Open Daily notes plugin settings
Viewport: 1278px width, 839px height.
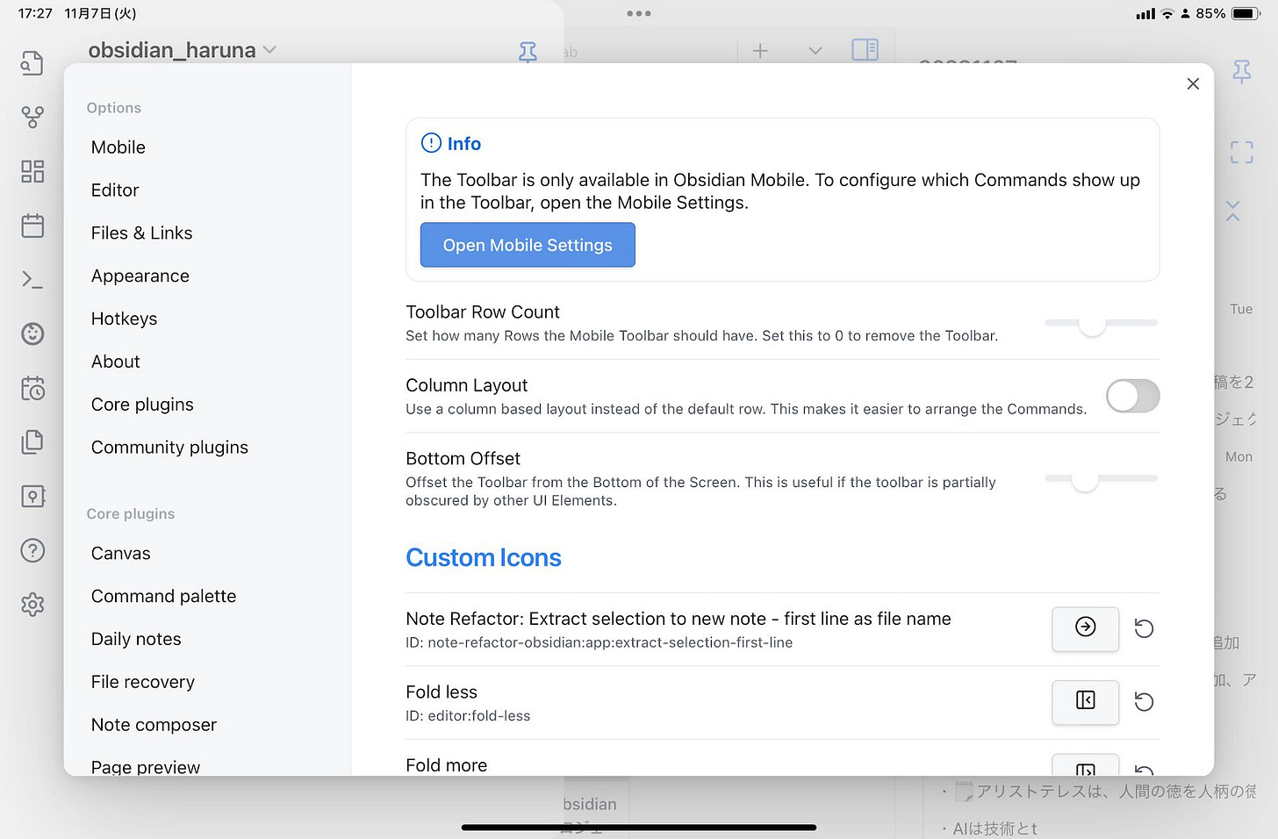coord(136,640)
